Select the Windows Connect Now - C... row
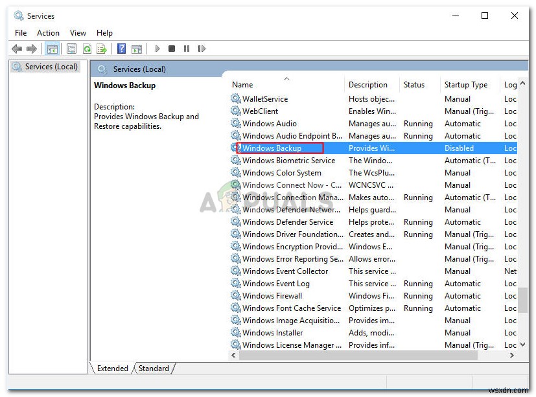The height and width of the screenshot is (397, 536). [373, 185]
